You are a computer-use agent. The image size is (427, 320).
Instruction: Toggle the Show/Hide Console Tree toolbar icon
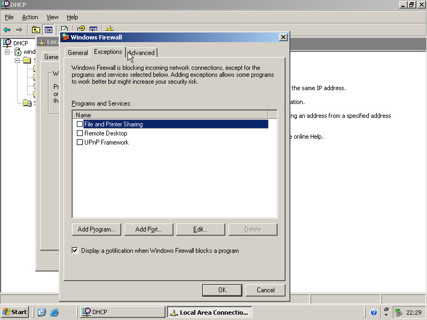49,30
